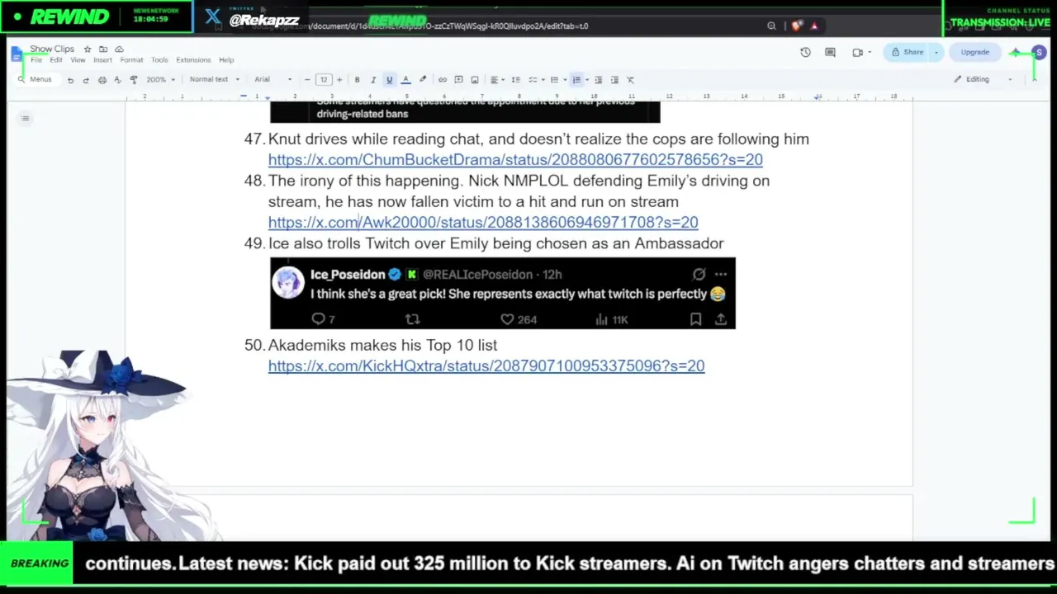This screenshot has height=594, width=1057.
Task: Open the highlight color picker
Action: [423, 80]
